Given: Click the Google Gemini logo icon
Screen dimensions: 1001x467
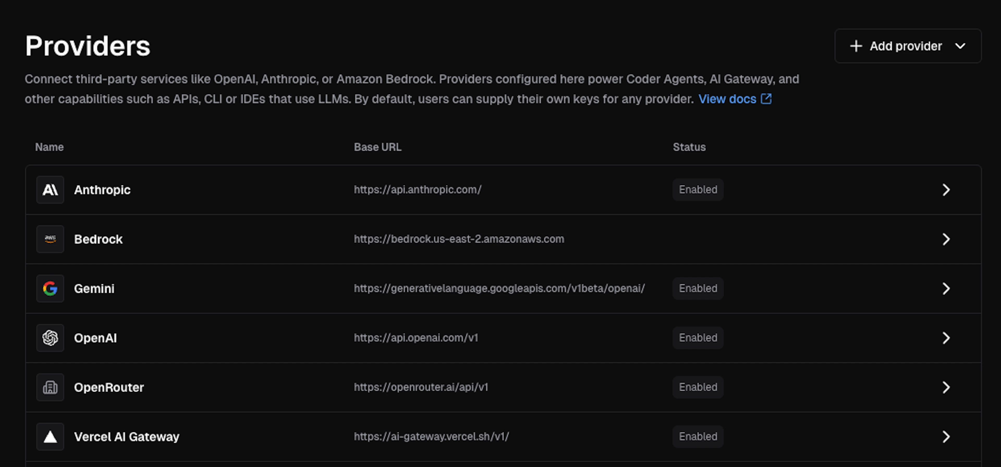Looking at the screenshot, I should point(50,288).
